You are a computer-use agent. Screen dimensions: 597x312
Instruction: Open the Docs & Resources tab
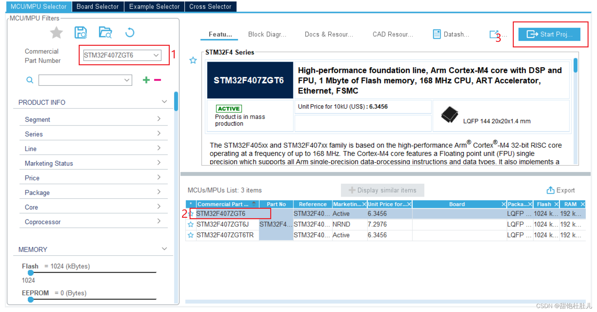tap(329, 34)
